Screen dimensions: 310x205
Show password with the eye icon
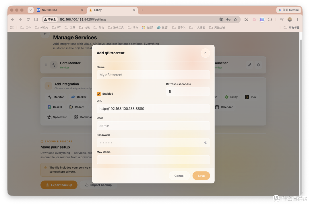[x=206, y=142]
